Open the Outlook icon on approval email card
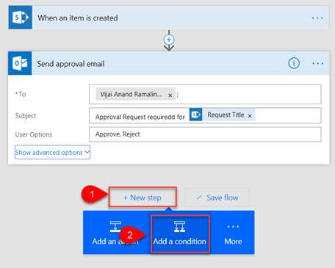Screen dimensions: 335x268 [x=20, y=63]
